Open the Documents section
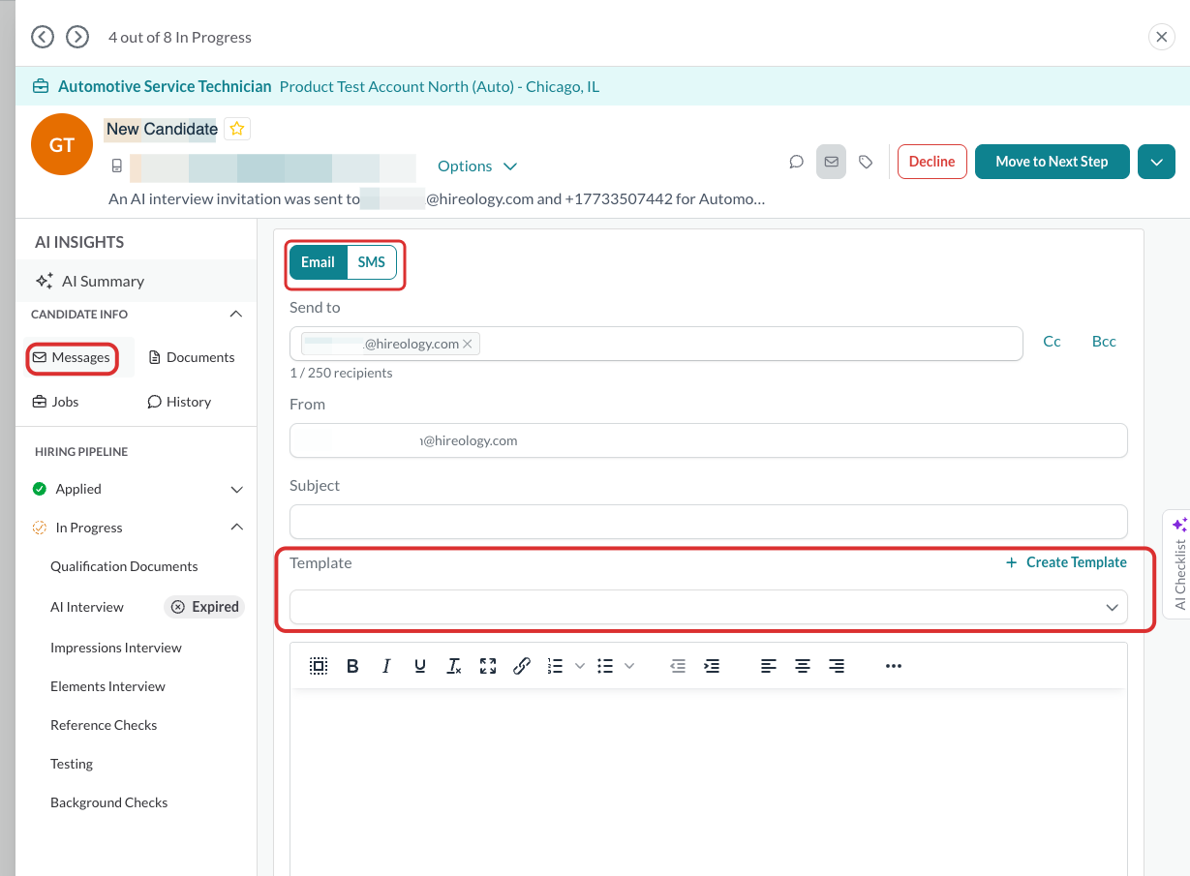The image size is (1190, 876). [x=192, y=357]
